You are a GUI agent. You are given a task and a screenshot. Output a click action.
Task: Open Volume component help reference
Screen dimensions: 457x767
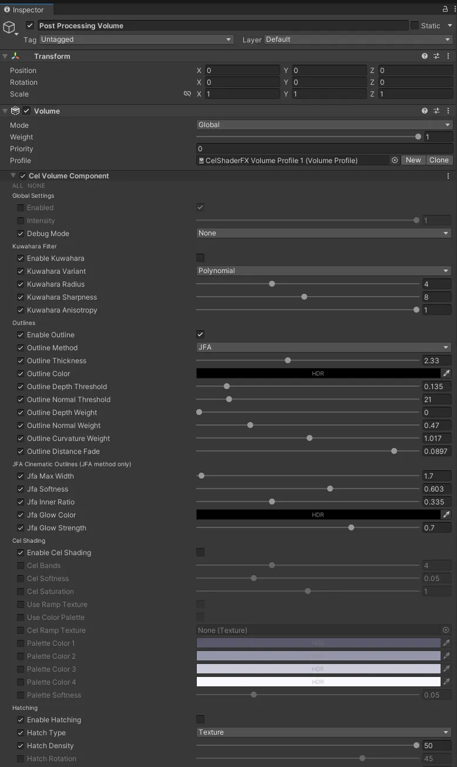[425, 111]
